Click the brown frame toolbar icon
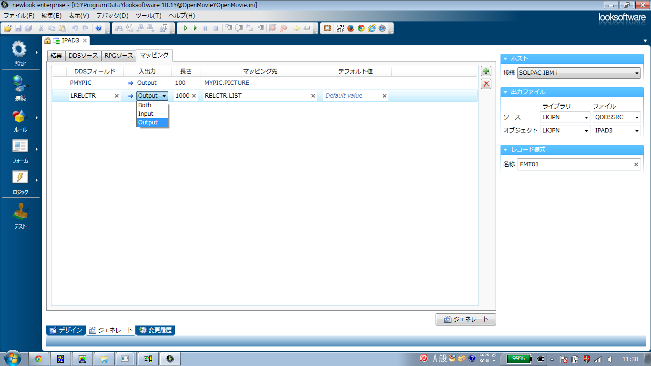 (327, 28)
